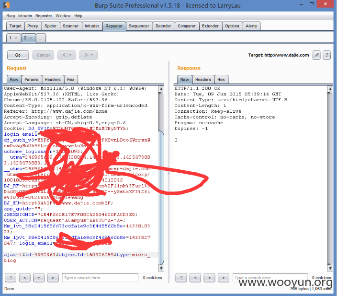Click the JSESSIONID cookie line in request
Viewport: 337px width, 296px height.
coord(70,214)
